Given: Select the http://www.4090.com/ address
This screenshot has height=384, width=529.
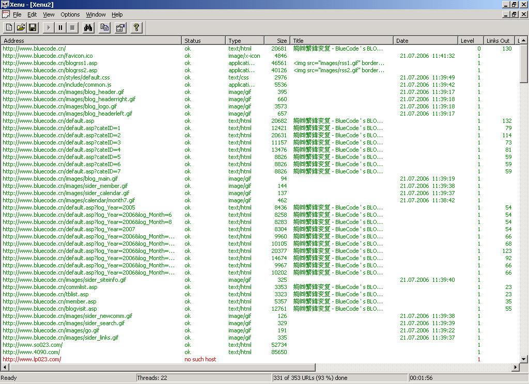Looking at the screenshot, I should pyautogui.click(x=32, y=352).
